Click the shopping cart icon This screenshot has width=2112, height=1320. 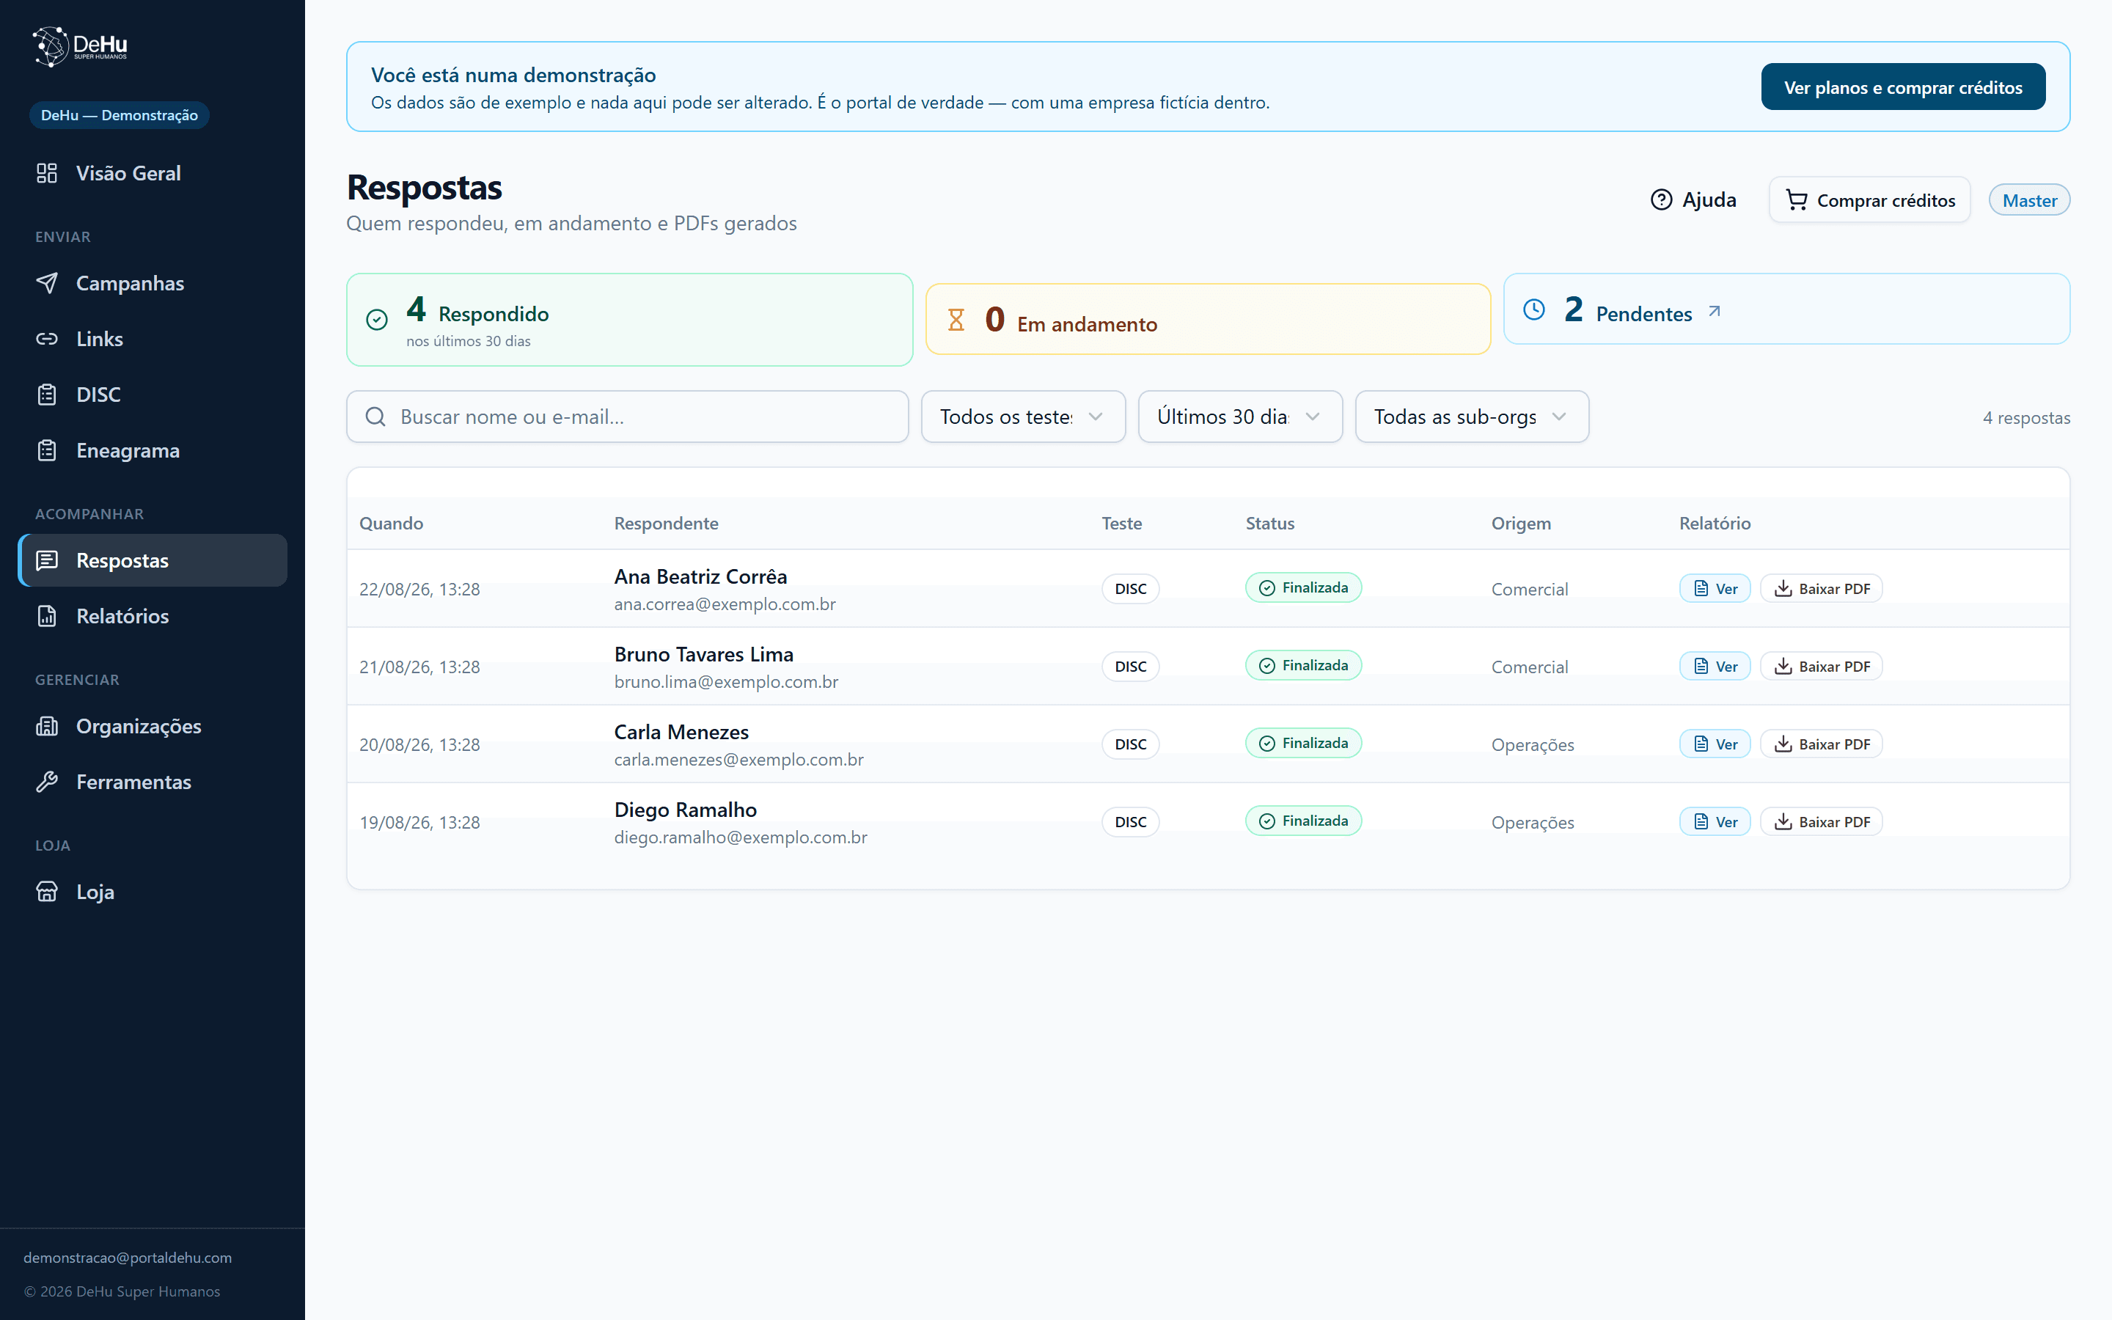pyautogui.click(x=1796, y=200)
